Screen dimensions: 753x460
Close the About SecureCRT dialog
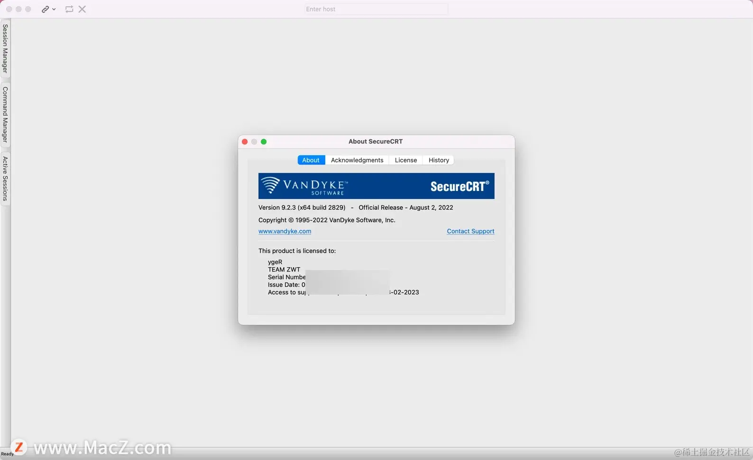[245, 142]
